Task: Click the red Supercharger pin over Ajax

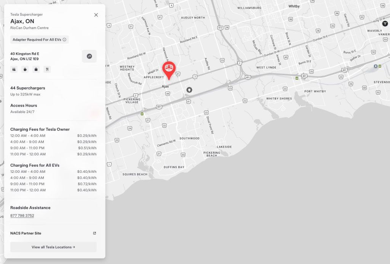Action: tap(169, 70)
